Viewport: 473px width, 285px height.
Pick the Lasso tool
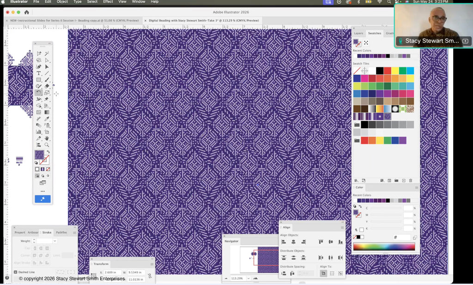(x=39, y=60)
